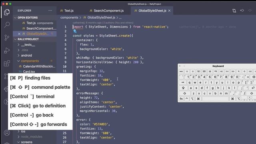The width and height of the screenshot is (256, 144).
Task: Click the tab key on Keyboard viewer
Action: click(183, 82)
